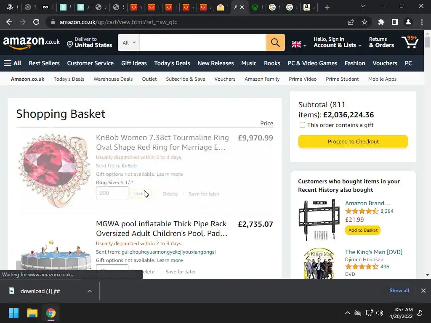431x323 pixels.
Task: Open the Windows Start menu
Action: pos(13,313)
